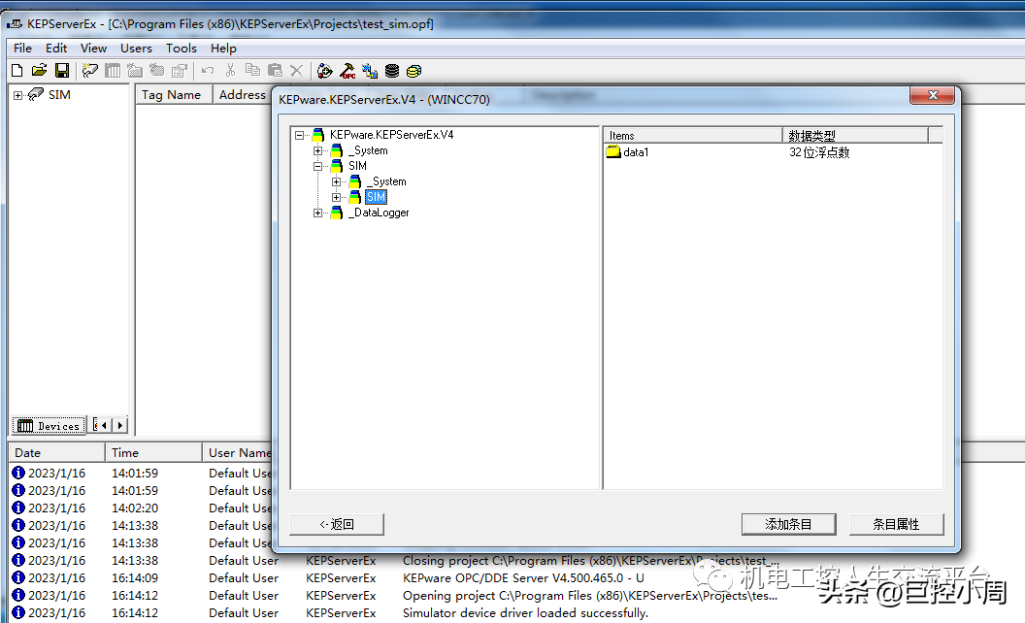Click the black database stack icon
Image resolution: width=1025 pixels, height=623 pixels.
392,71
